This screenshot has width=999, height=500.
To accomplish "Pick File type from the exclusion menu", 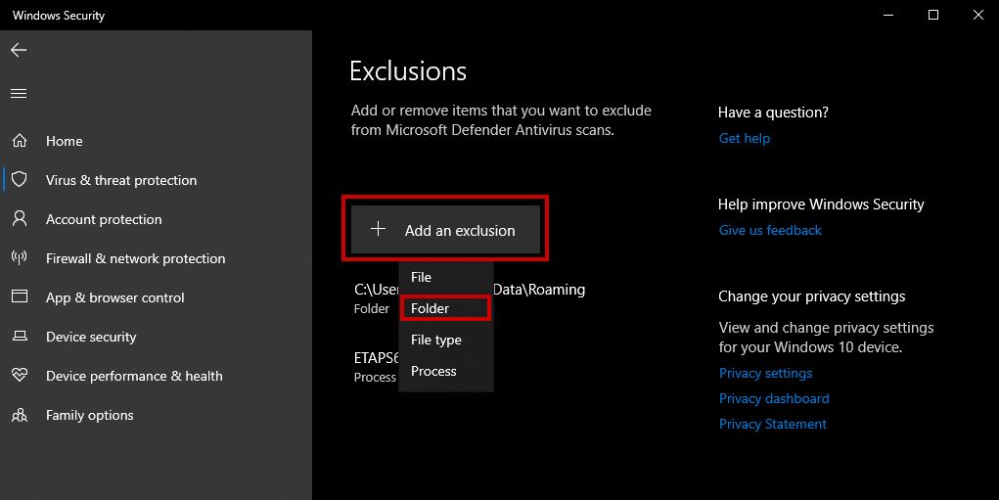I will tap(436, 341).
